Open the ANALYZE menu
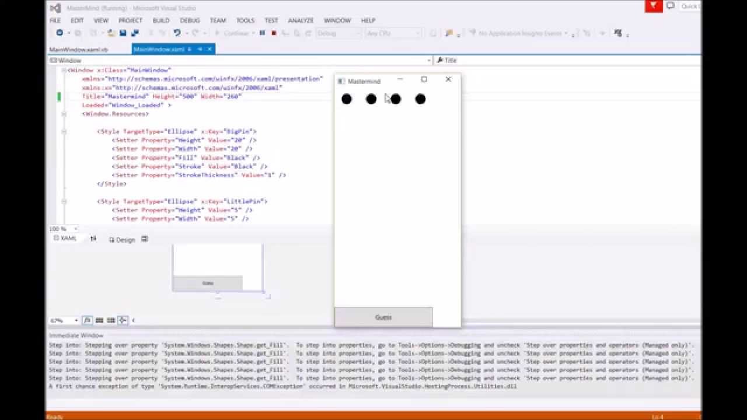Viewport: 747px width, 420px height. 301,20
